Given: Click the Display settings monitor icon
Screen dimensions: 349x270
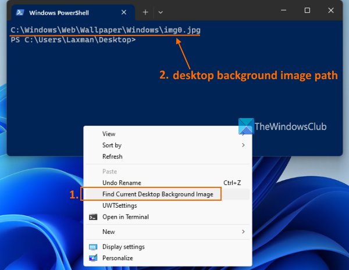Looking at the screenshot, I should click(x=93, y=247).
